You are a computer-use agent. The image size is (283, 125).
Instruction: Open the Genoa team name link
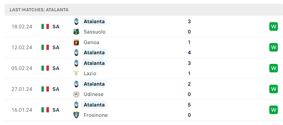(91, 42)
